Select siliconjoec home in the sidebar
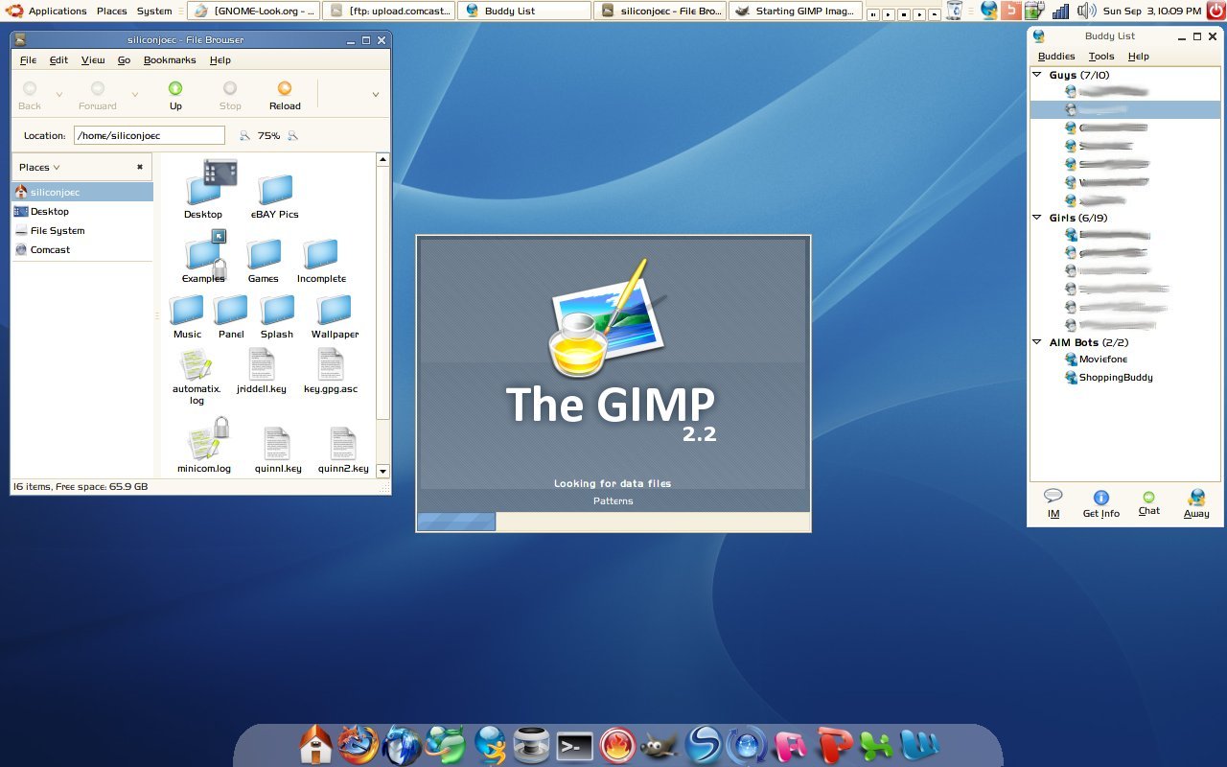Screen dimensions: 1227x767 tap(82, 192)
